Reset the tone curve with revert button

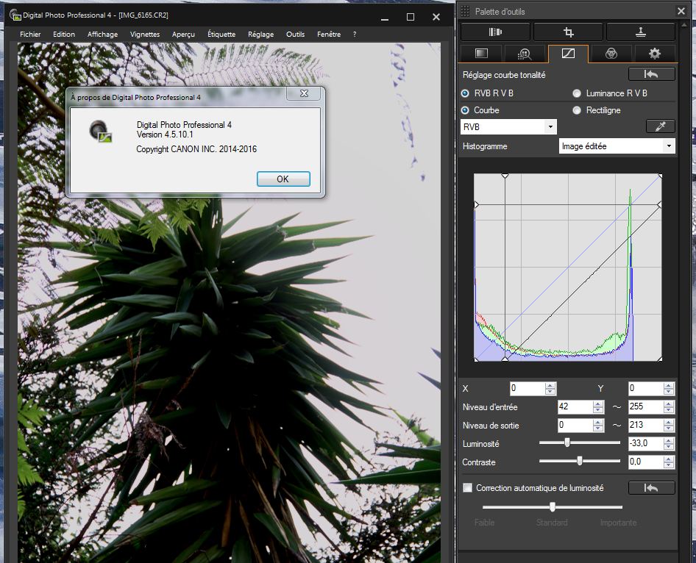[x=652, y=74]
